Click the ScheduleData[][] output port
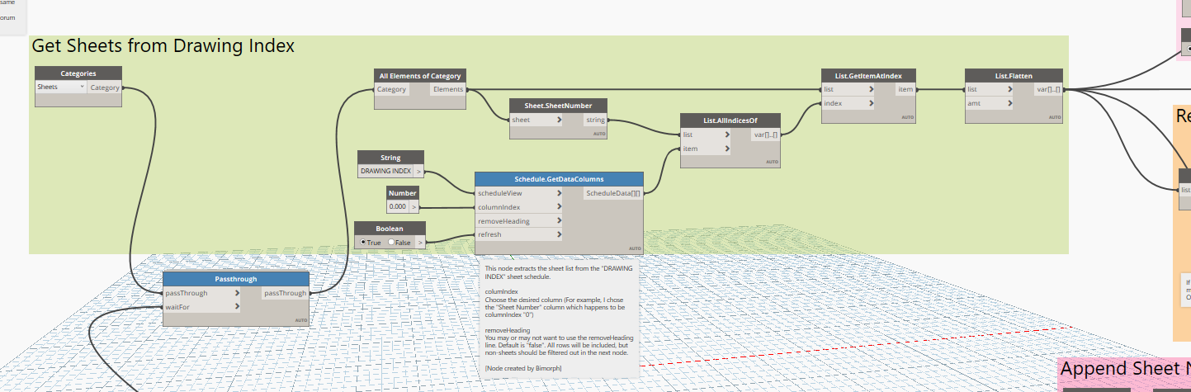 coord(612,193)
